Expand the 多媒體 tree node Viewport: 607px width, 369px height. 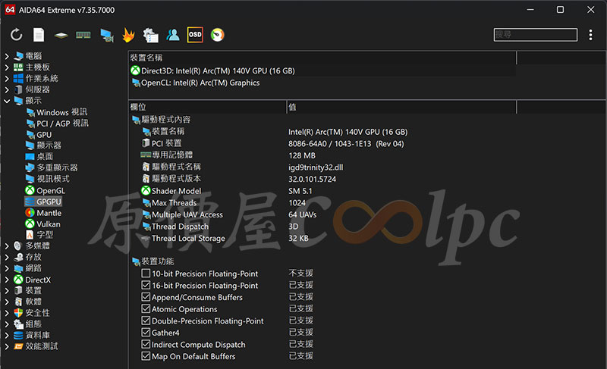pyautogui.click(x=7, y=246)
